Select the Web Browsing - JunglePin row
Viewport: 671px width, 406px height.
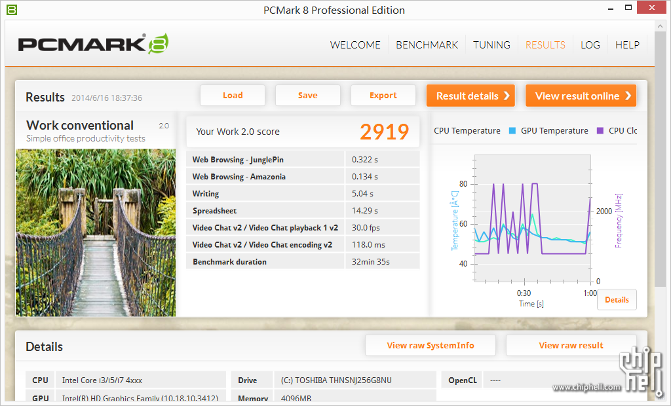303,159
